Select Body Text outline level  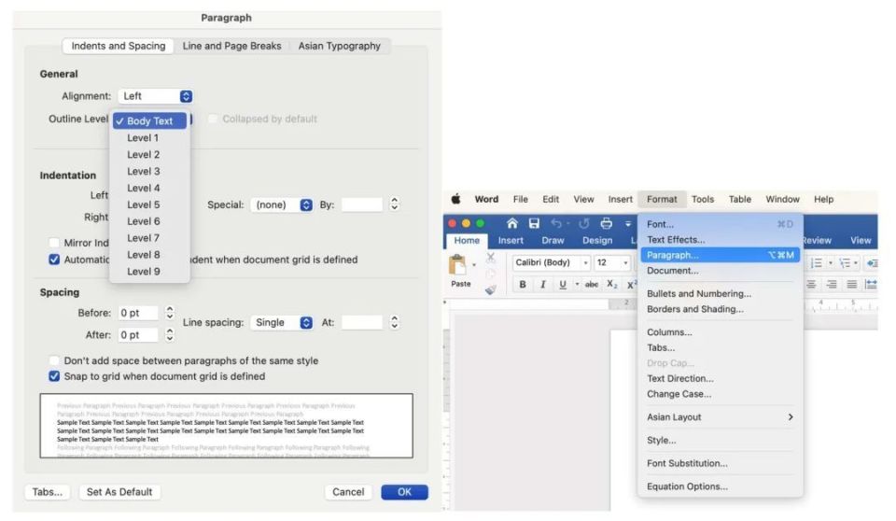(149, 120)
